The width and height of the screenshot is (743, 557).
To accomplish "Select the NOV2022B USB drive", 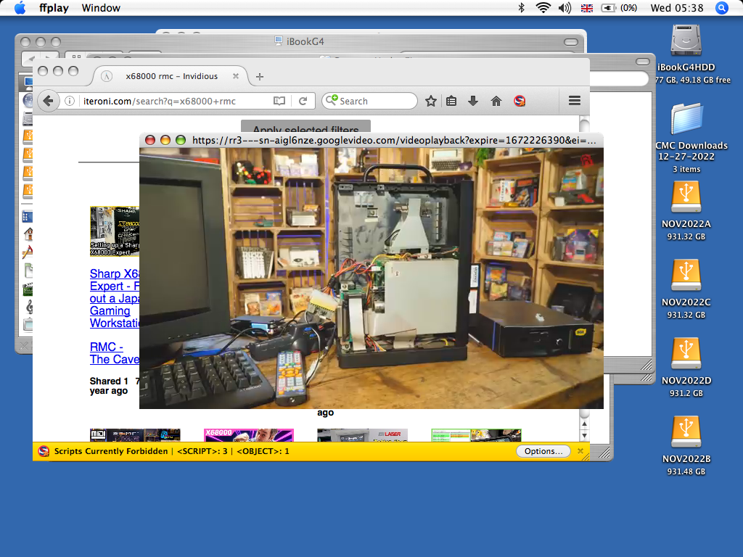I will click(686, 432).
